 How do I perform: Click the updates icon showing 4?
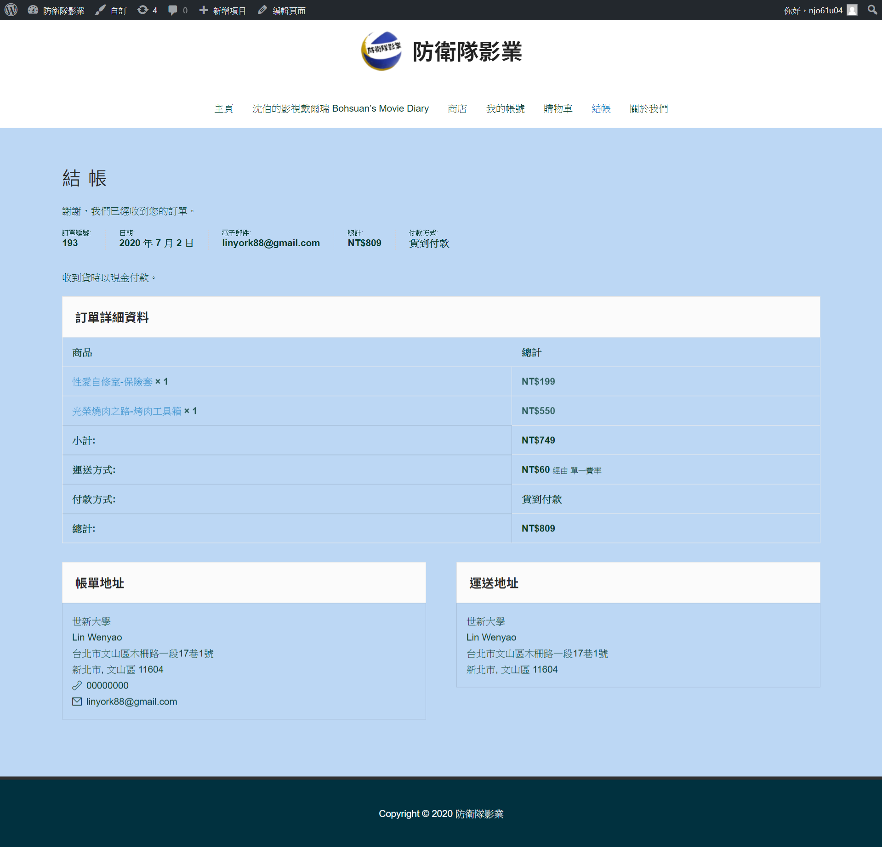tap(143, 10)
